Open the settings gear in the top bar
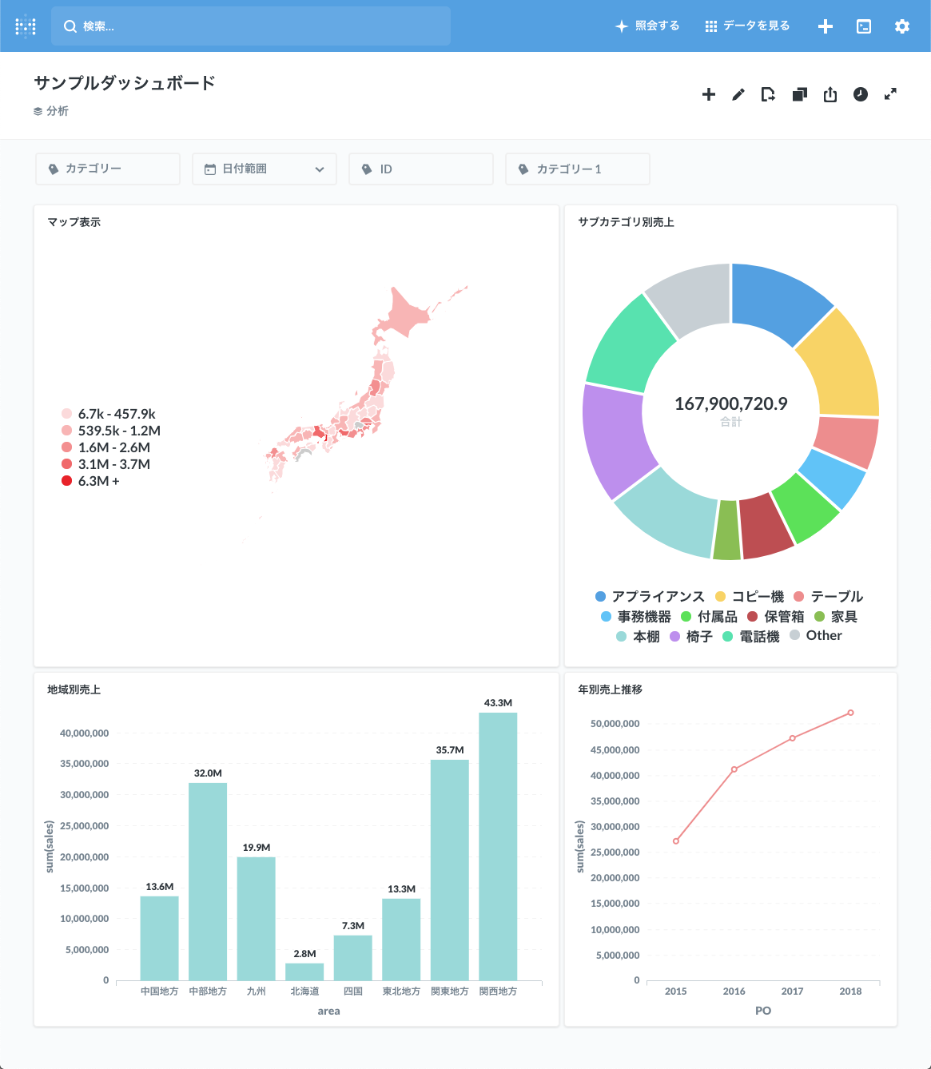Image resolution: width=931 pixels, height=1069 pixels. click(x=901, y=26)
